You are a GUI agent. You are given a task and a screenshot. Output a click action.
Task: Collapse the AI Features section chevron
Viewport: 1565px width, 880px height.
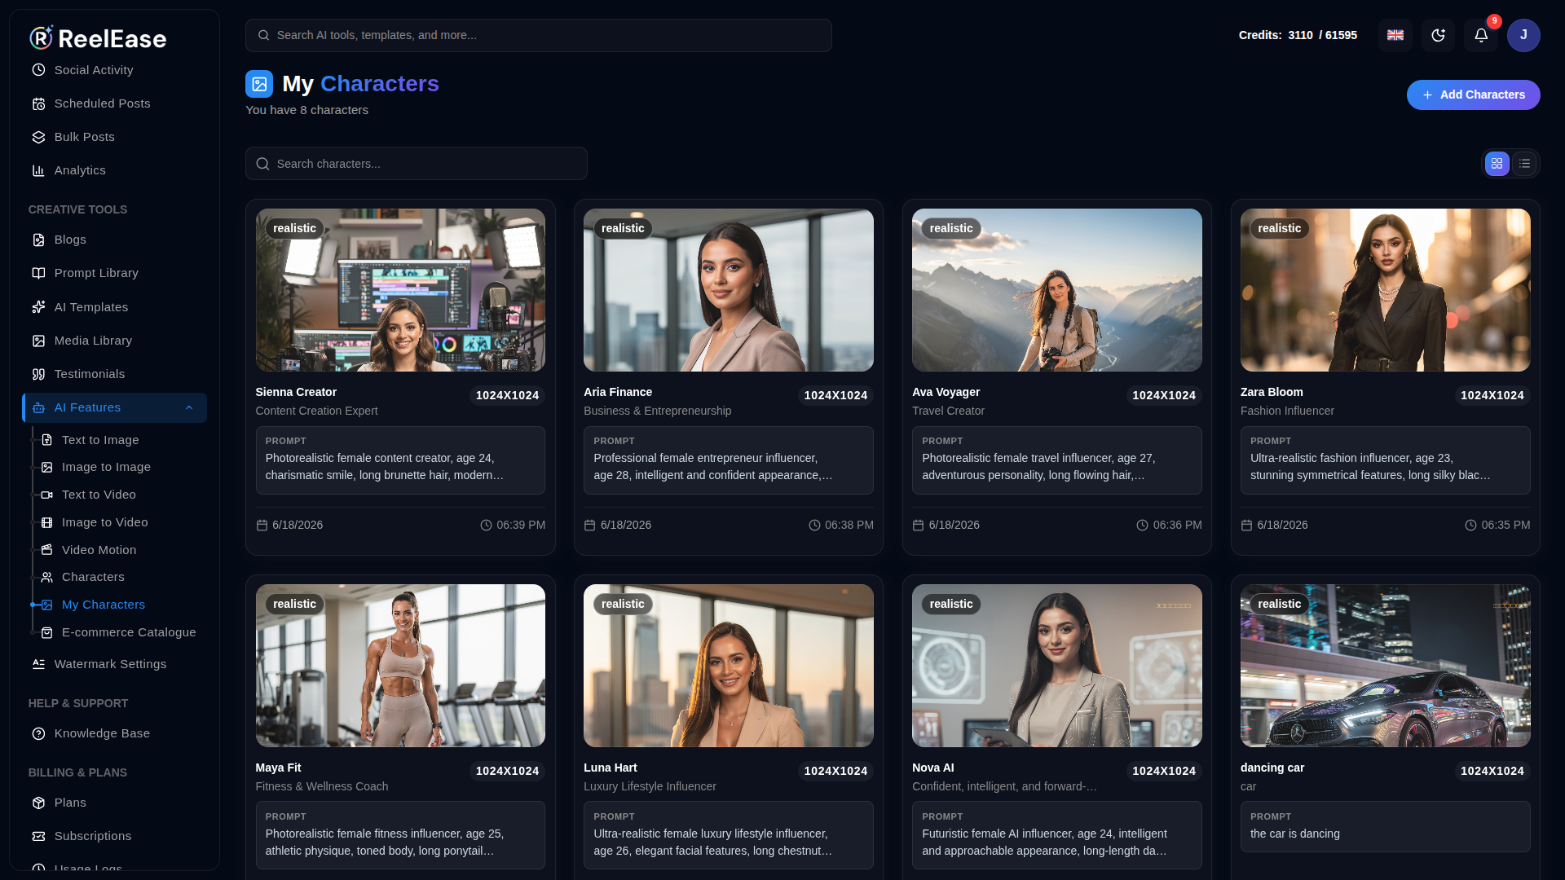pos(189,407)
